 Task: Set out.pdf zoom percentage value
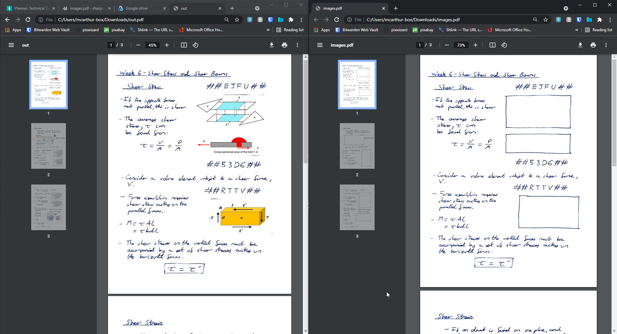(152, 45)
